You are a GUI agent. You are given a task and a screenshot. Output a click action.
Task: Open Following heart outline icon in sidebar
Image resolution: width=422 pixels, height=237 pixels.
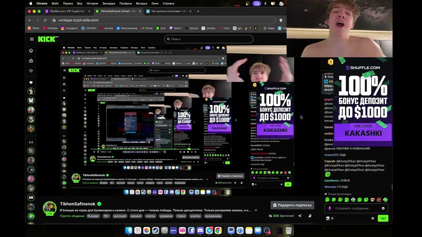pos(31,71)
